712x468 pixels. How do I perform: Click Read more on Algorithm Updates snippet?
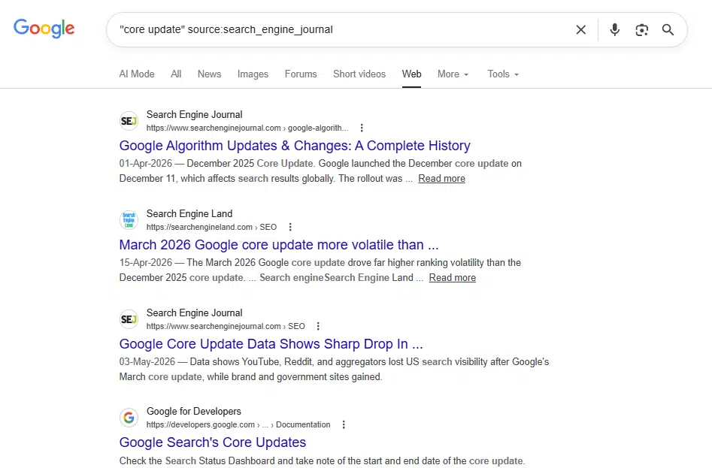tap(441, 179)
